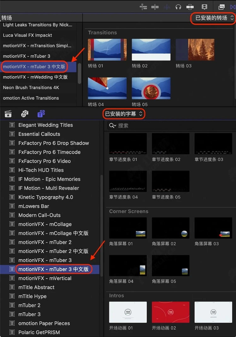
Task: Select IF Motion - Epic Memories
Action: tap(50, 179)
